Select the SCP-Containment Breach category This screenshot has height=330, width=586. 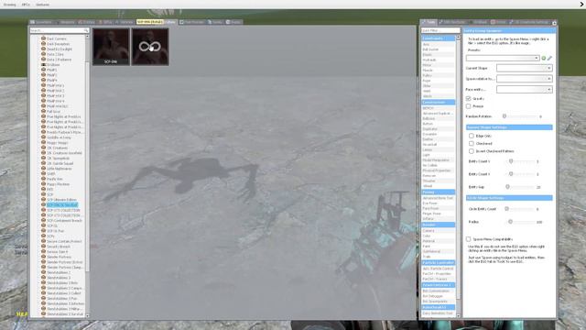[x=64, y=220]
